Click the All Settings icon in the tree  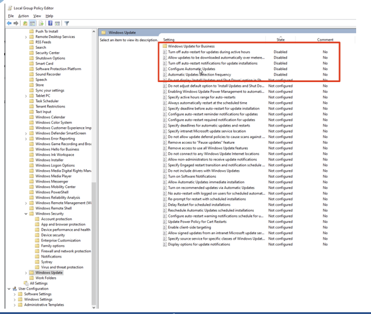tap(26, 283)
